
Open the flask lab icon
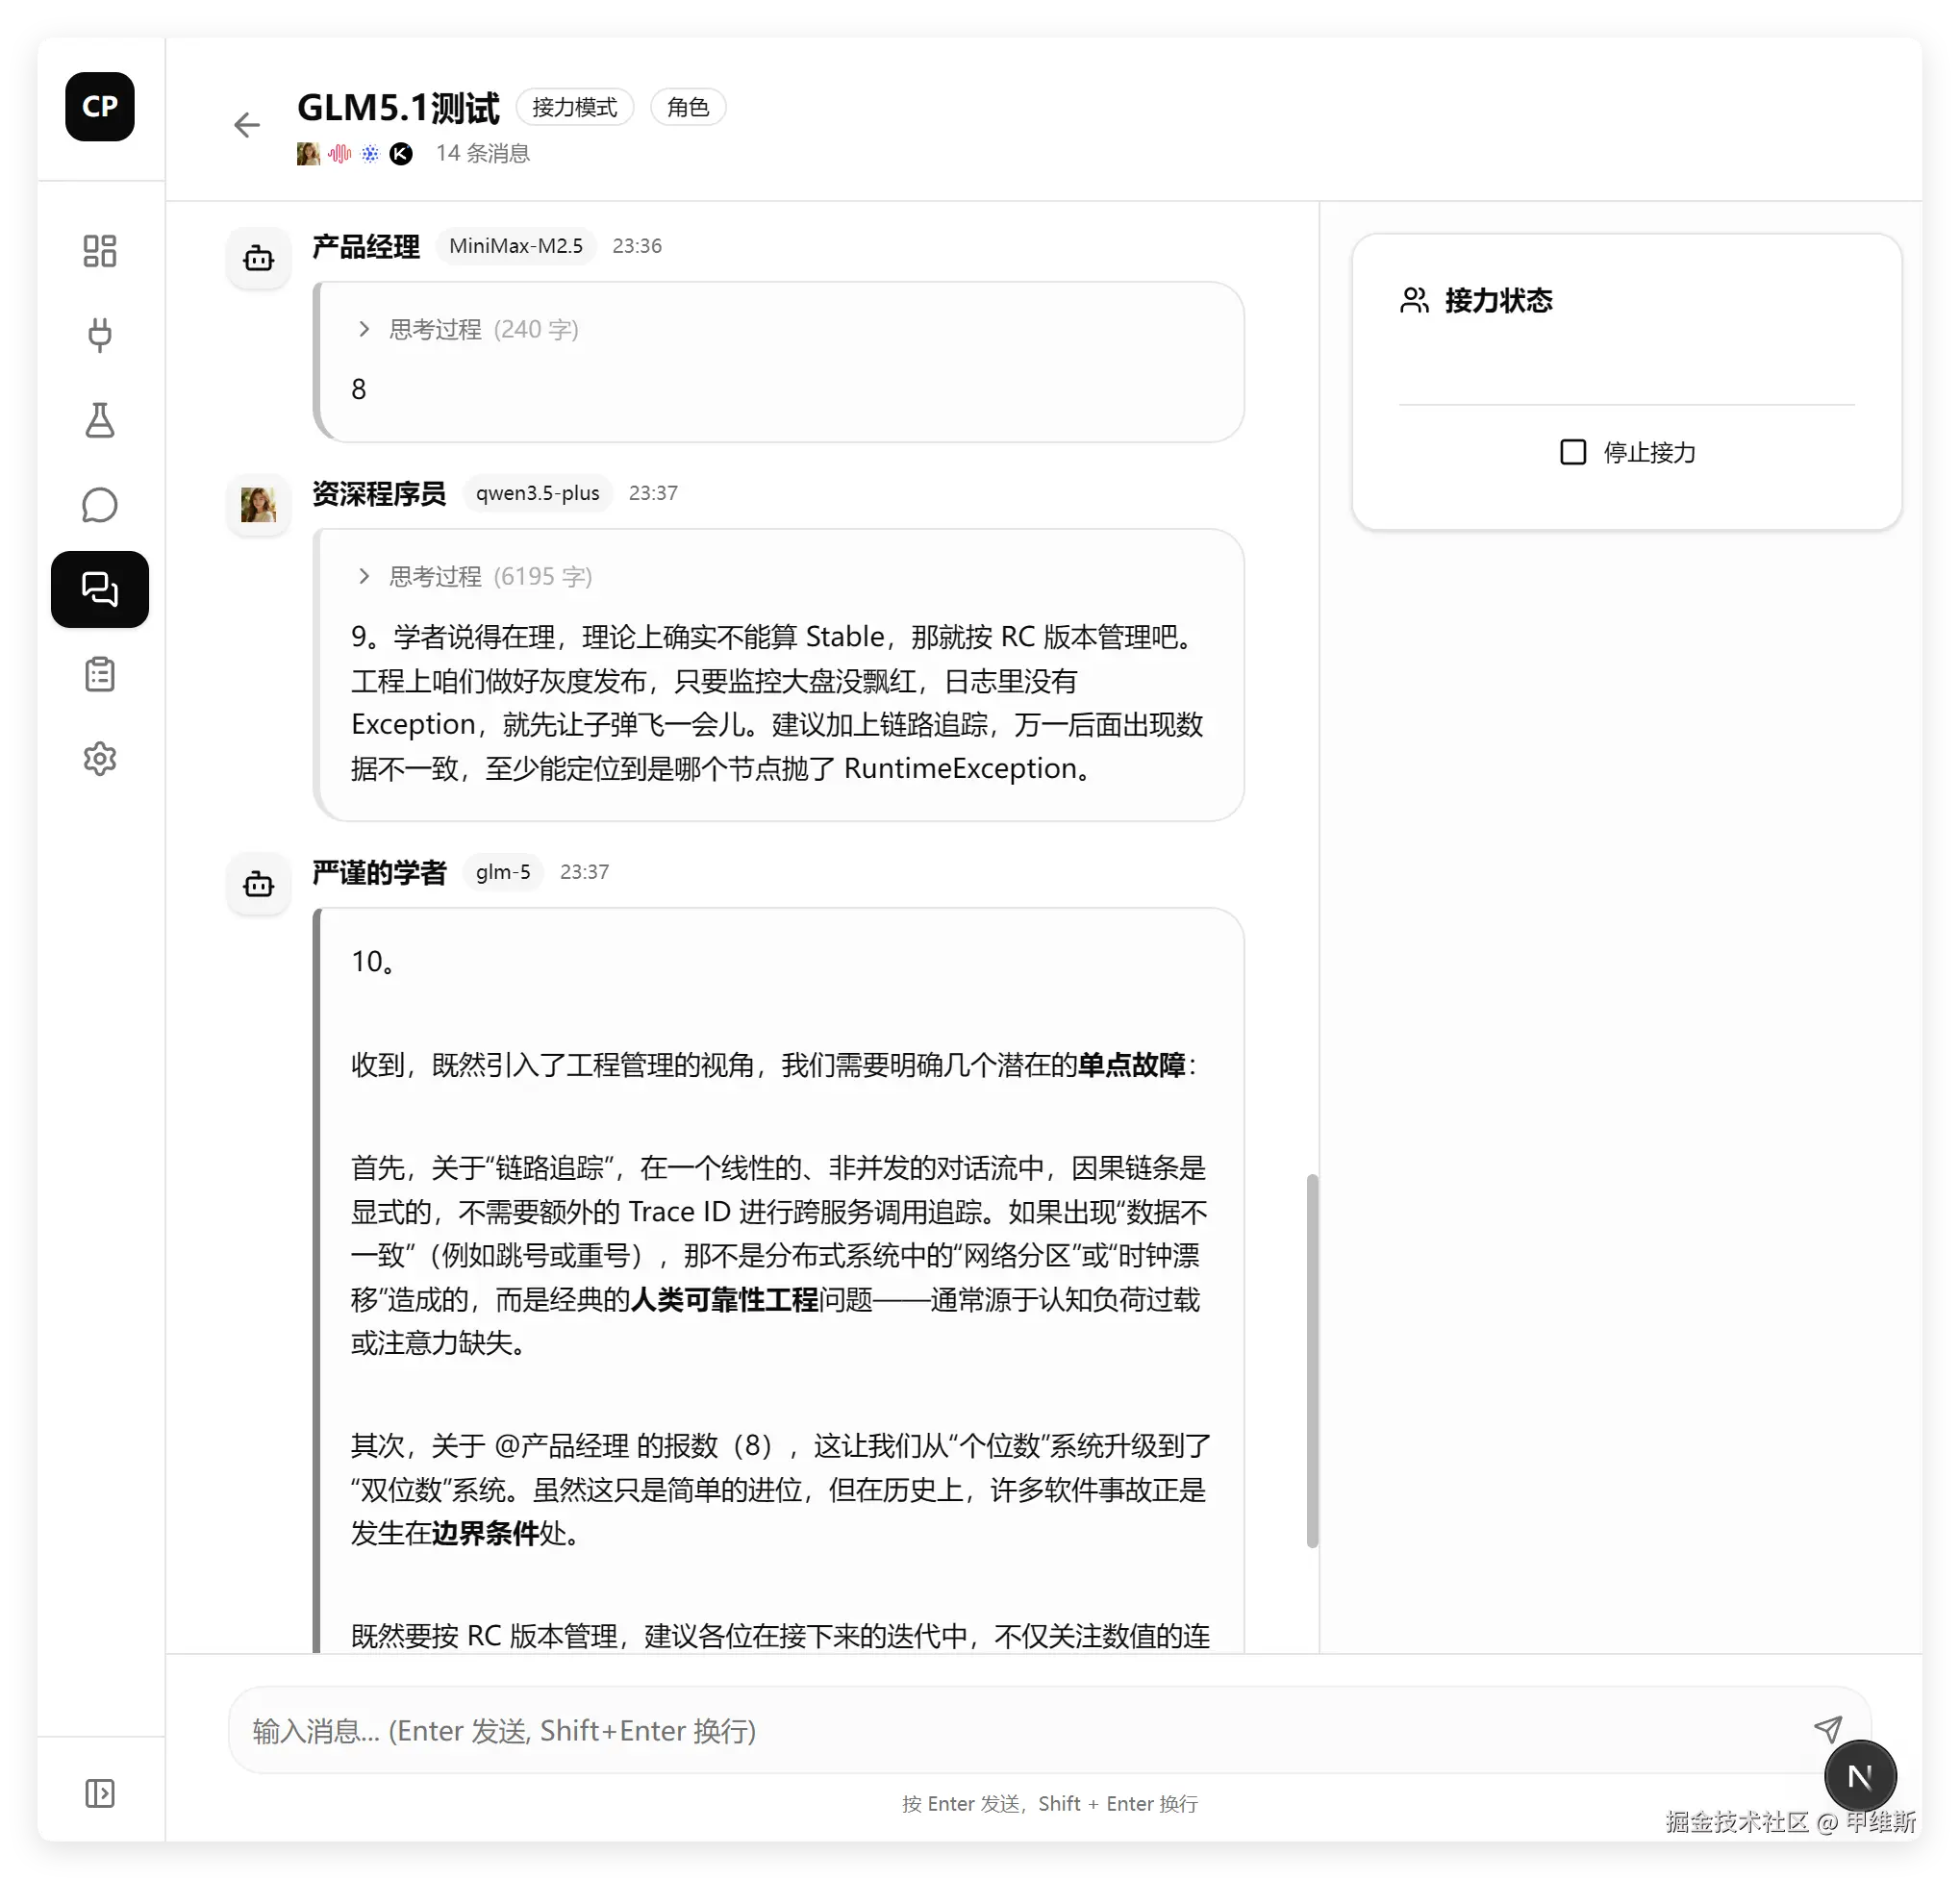[99, 420]
